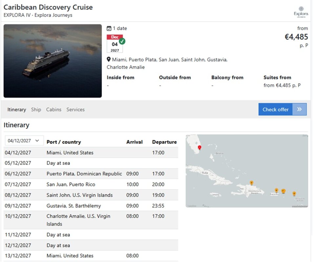
Task: Click Day at sea on 12/12/2027
Action: 58,245
